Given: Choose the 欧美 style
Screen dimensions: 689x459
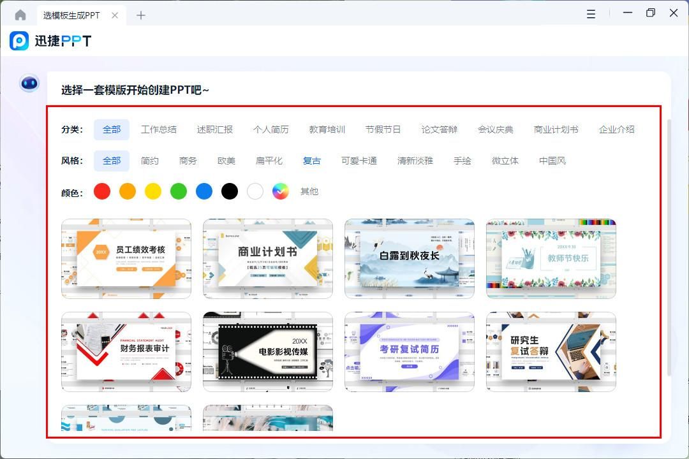Looking at the screenshot, I should [x=226, y=161].
